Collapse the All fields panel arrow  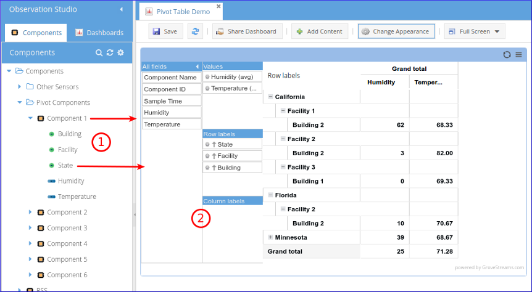(x=197, y=66)
